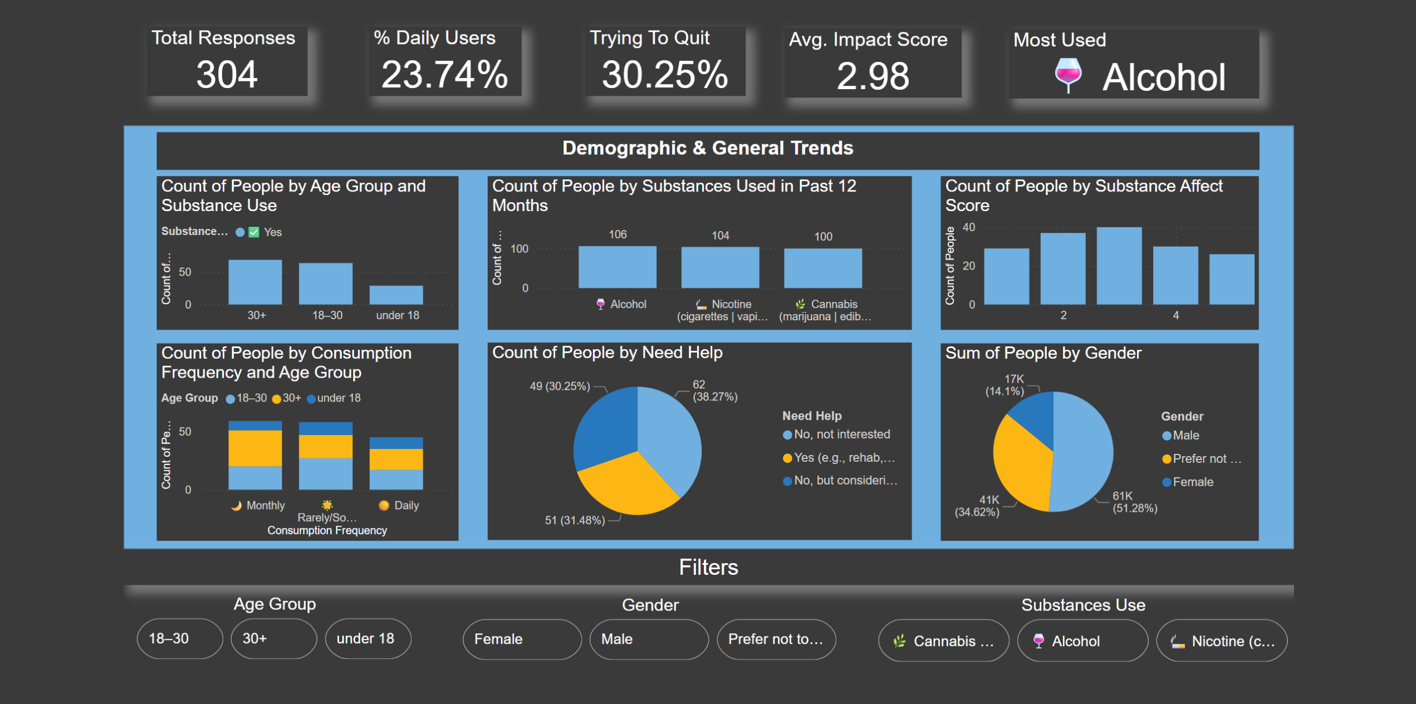1416x704 pixels.
Task: Click the cannabis leaf icon in Substances Use filter
Action: coord(899,641)
